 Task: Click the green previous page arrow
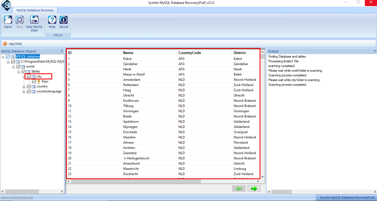point(239,189)
